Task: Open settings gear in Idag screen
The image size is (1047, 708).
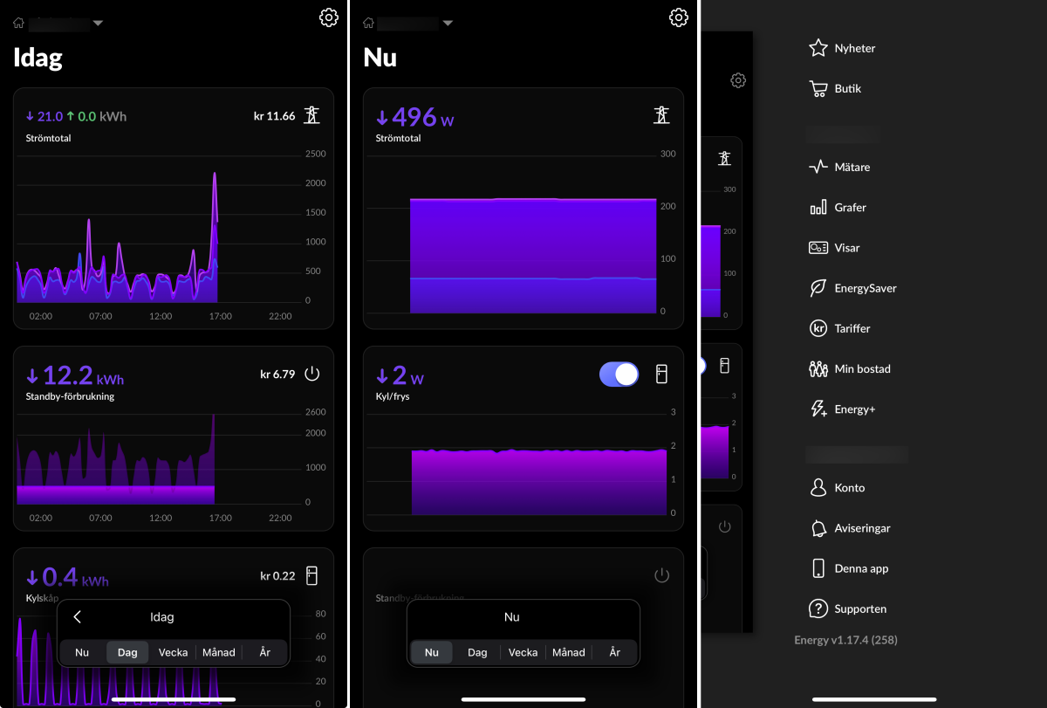Action: [x=328, y=17]
